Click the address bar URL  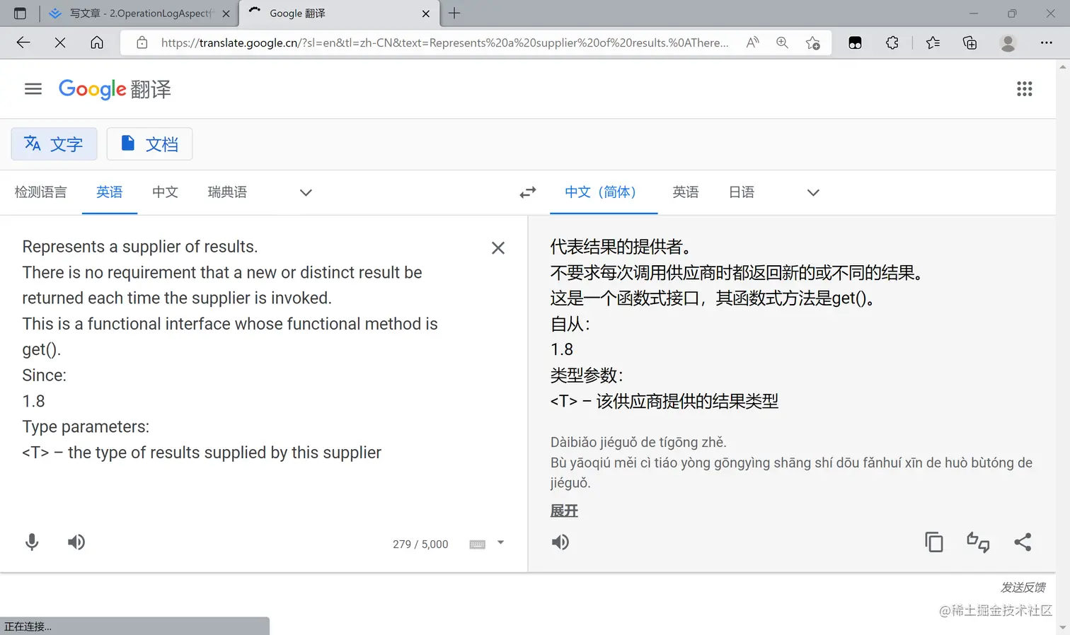(444, 42)
